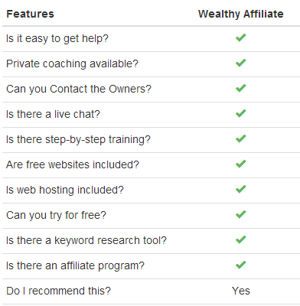The width and height of the screenshot is (300, 306).
Task: Click the private coaching checkmark icon
Action: click(241, 63)
